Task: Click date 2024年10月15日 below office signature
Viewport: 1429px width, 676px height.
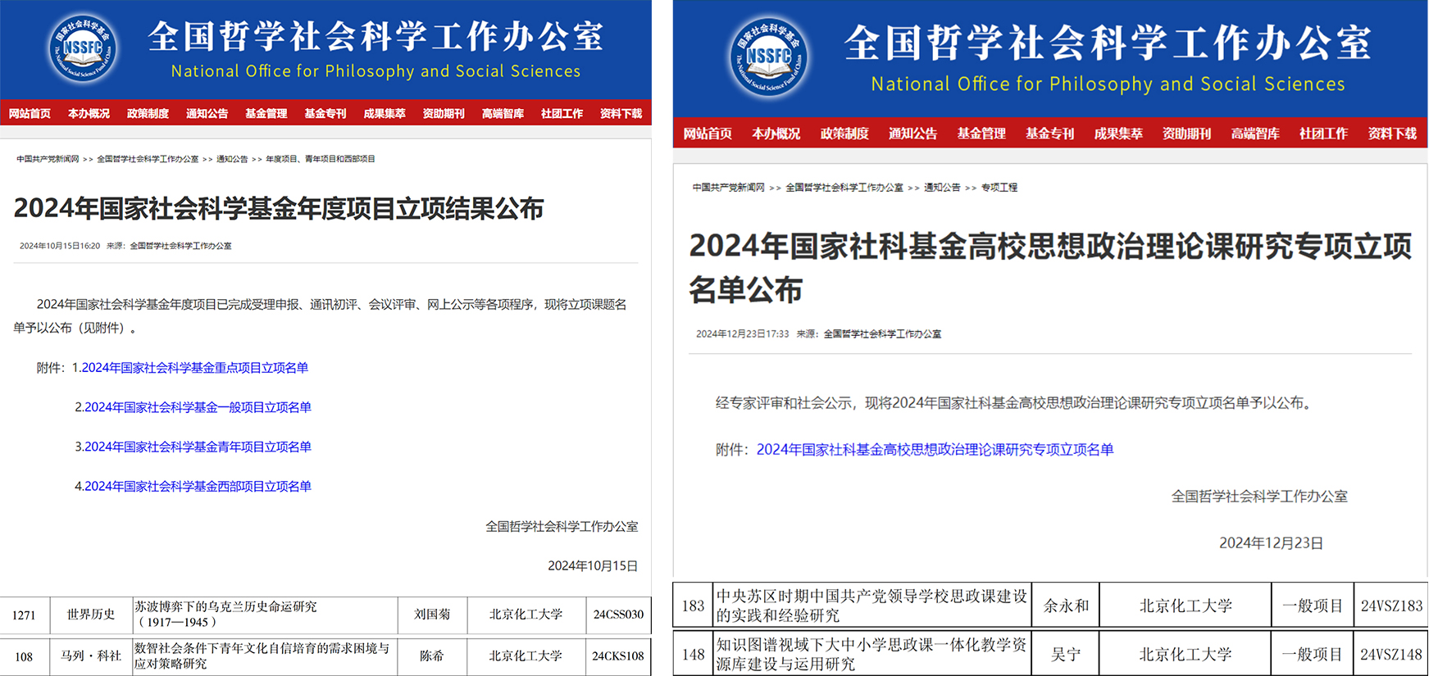Action: coord(593,566)
